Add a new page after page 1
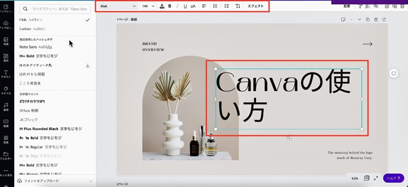Image resolution: width=408 pixels, height=187 pixels. pos(384,19)
